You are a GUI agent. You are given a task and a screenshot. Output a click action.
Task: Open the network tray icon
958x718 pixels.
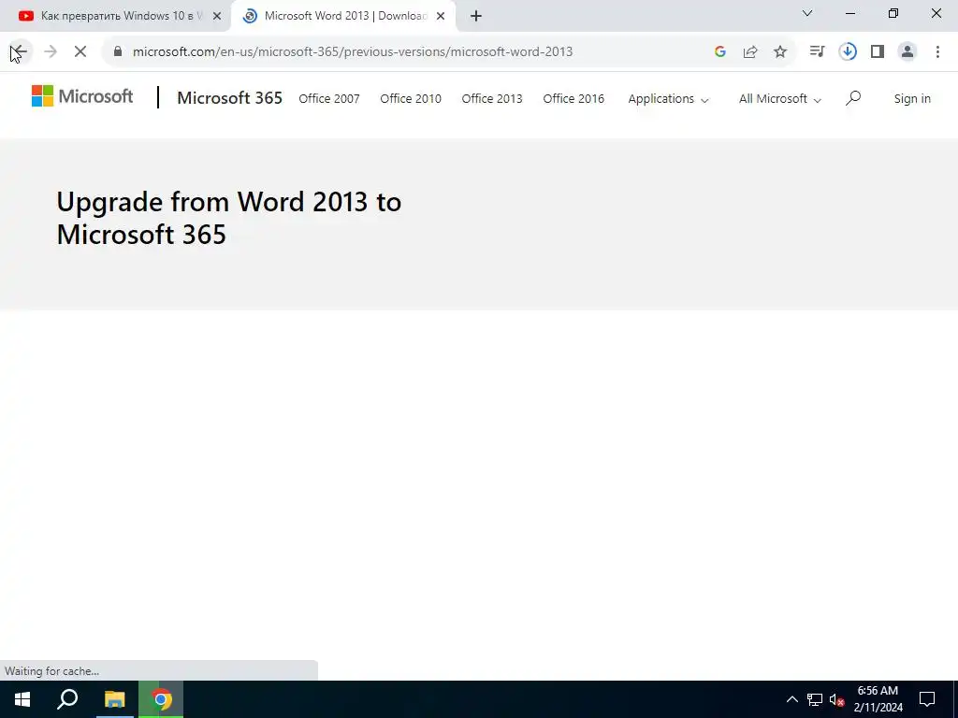click(815, 699)
